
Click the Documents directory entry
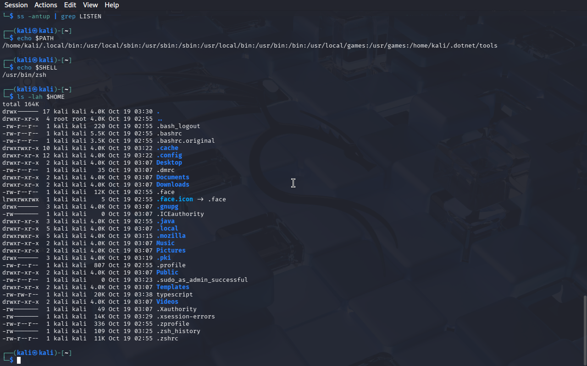[172, 178]
